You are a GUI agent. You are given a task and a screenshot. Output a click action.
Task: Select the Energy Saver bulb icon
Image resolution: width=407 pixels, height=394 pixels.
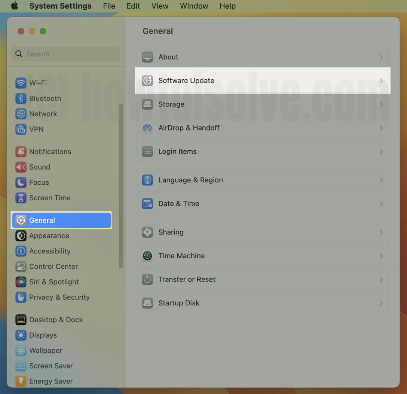(x=21, y=381)
